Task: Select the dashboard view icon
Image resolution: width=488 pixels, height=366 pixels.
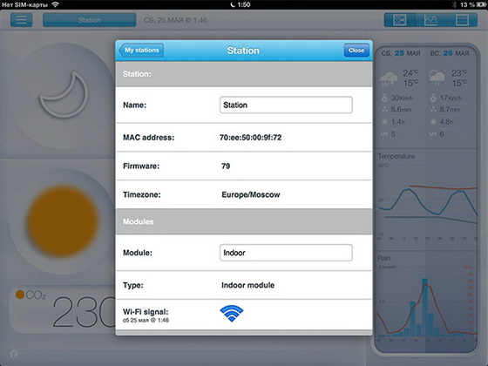Action: click(x=400, y=20)
